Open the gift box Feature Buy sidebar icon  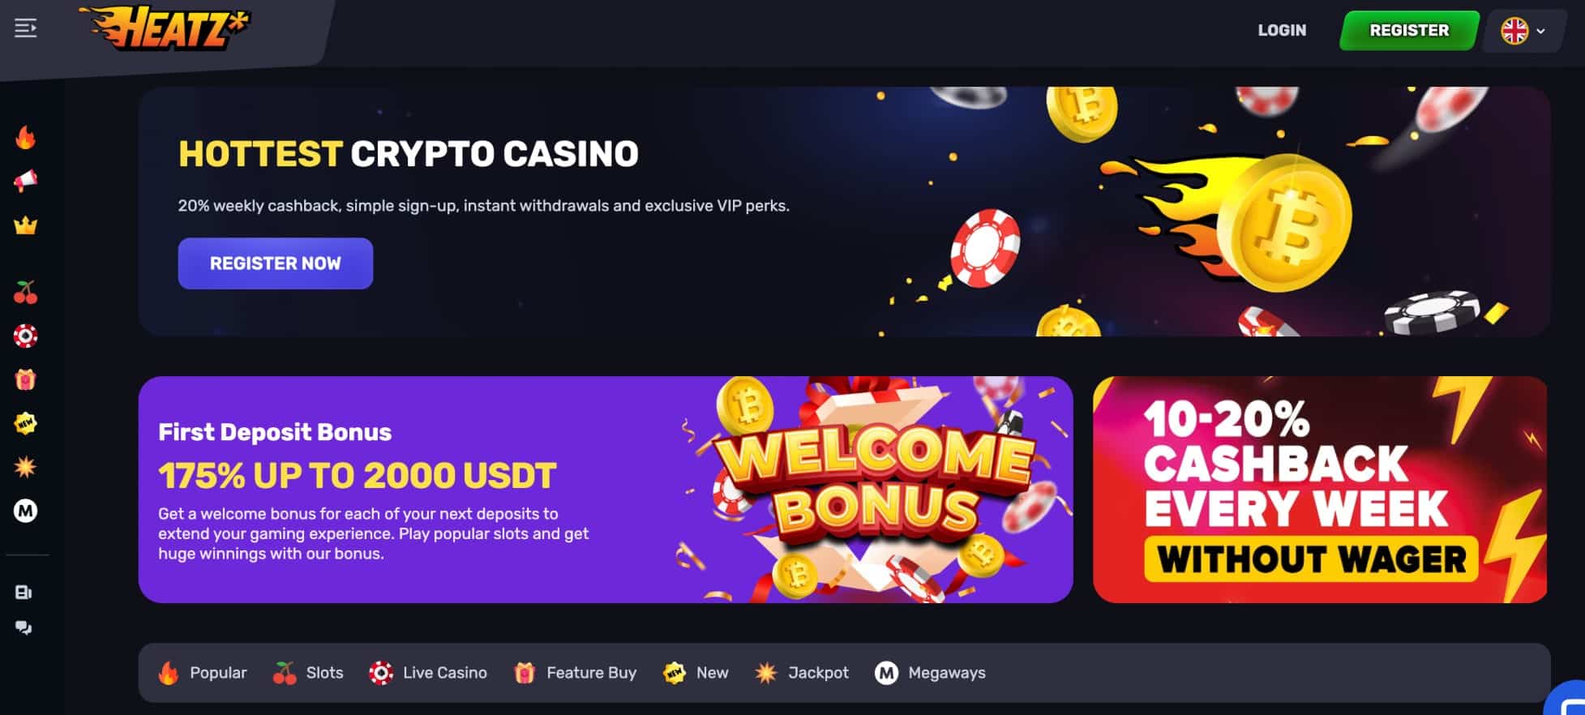click(x=26, y=379)
